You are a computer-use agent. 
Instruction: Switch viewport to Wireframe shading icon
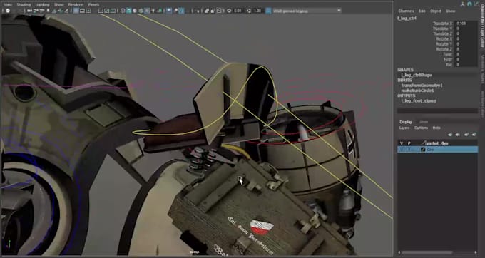coord(123,11)
